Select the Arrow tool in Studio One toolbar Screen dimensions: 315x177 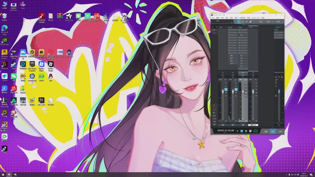click(239, 22)
